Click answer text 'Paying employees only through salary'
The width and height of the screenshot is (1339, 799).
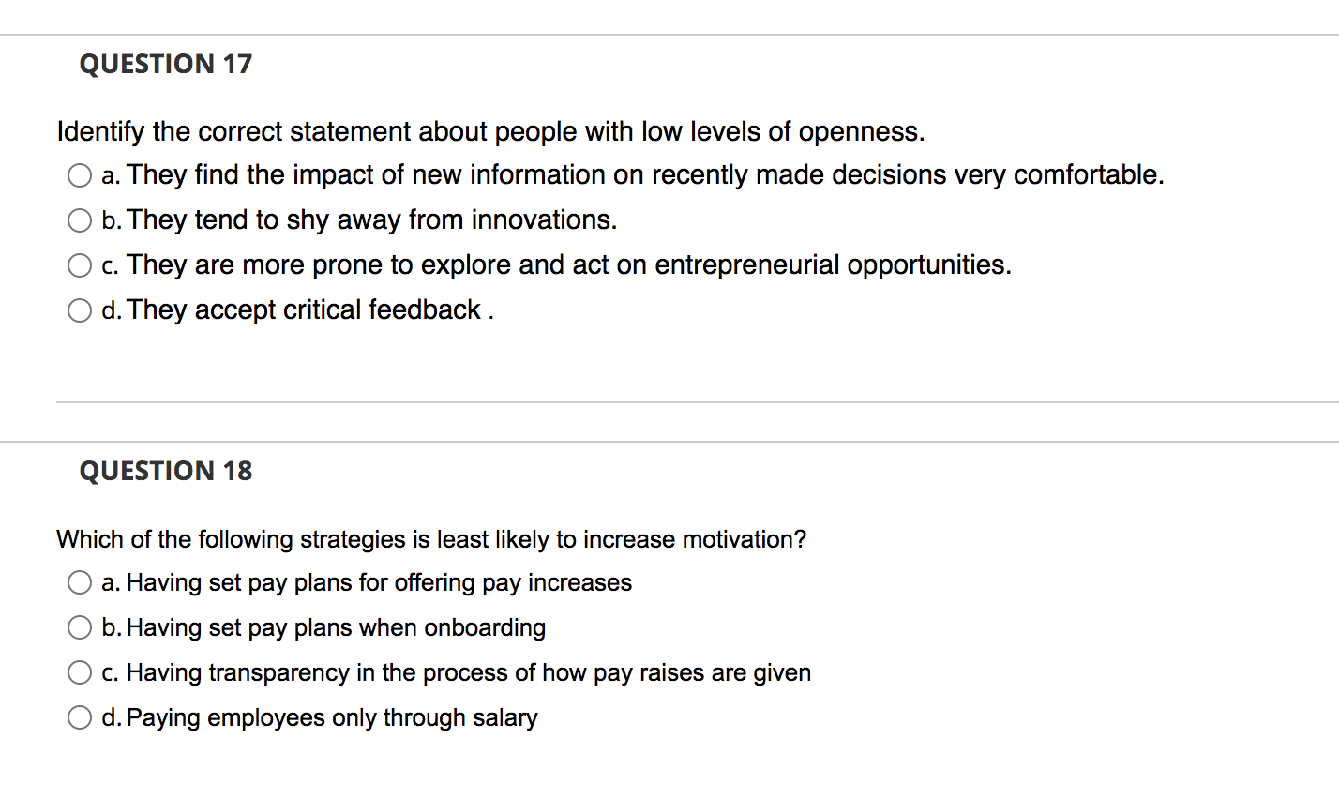(x=332, y=718)
